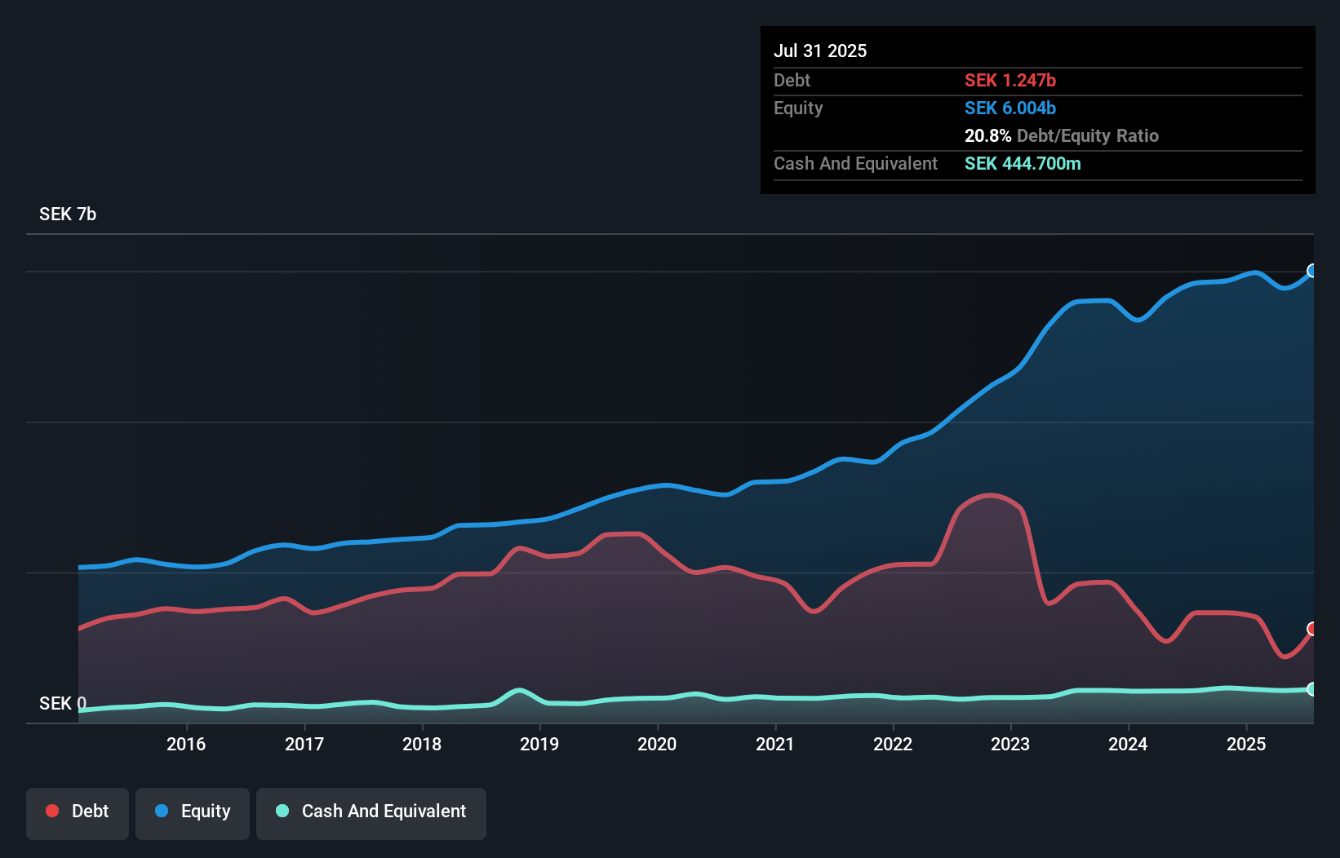Select the blue Equity endpoint marker on chart

tap(1312, 270)
